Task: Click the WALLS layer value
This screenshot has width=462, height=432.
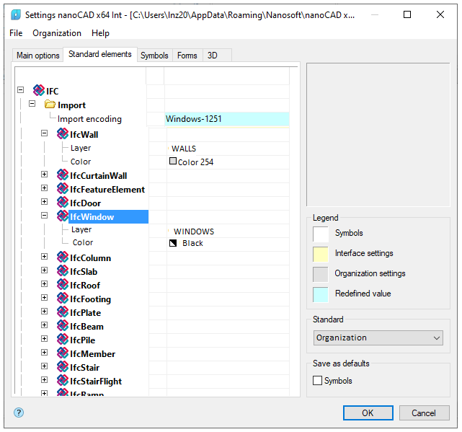Action: tap(184, 149)
